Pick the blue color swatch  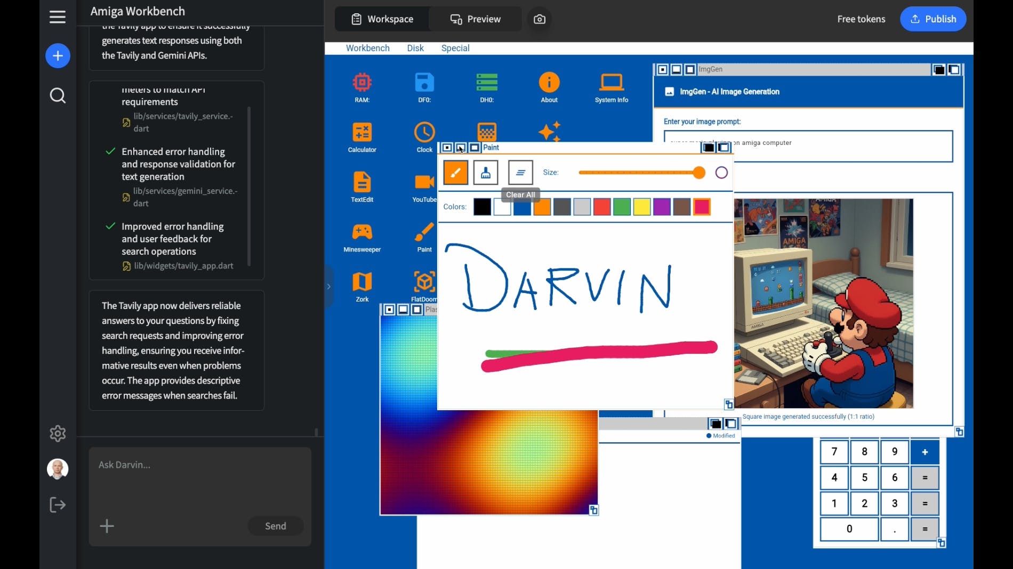pos(522,207)
